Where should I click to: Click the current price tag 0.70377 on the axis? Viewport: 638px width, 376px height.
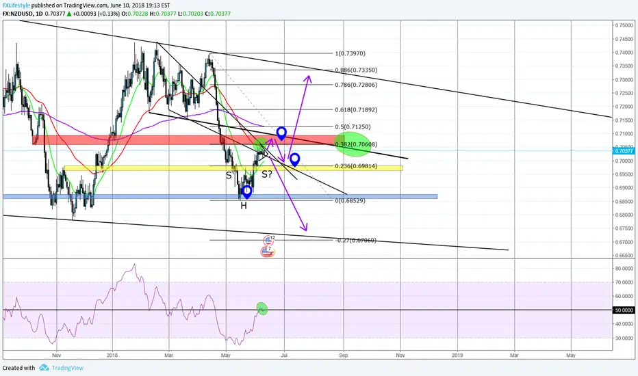pyautogui.click(x=624, y=151)
